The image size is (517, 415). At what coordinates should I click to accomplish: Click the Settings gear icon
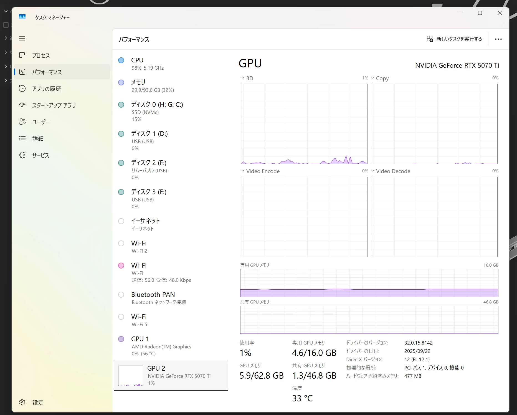22,402
